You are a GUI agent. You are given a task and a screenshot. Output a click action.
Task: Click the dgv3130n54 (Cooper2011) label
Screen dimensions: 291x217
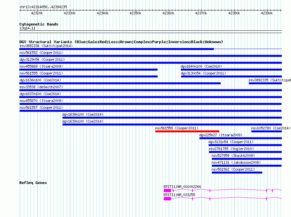coord(203,73)
